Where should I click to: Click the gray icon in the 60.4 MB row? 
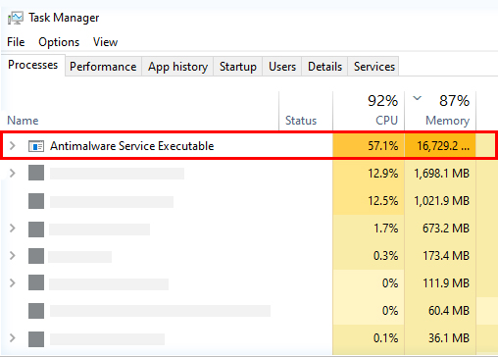click(x=36, y=311)
